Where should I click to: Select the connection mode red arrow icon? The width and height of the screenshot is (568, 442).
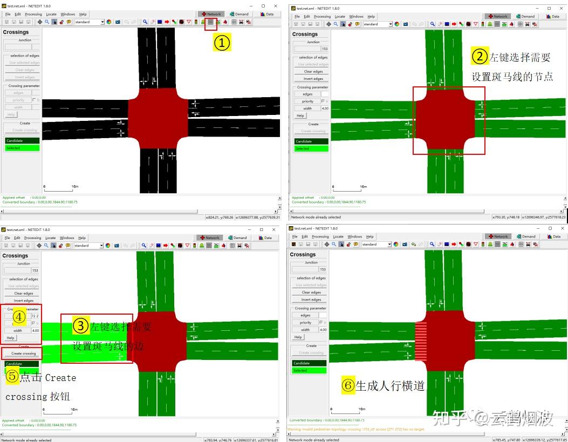point(167,23)
